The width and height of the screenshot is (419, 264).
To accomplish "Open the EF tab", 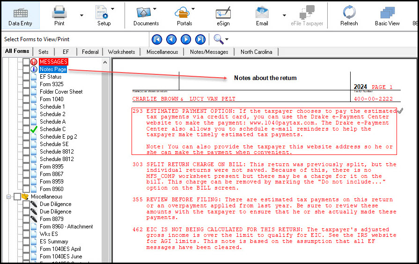I will pos(66,52).
